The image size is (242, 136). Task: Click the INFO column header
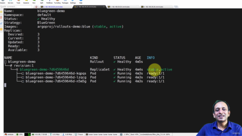click(150, 58)
